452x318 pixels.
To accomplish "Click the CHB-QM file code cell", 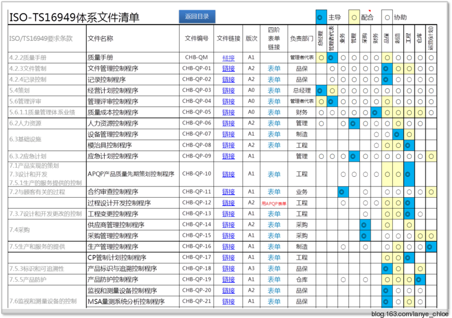I will click(x=196, y=57).
